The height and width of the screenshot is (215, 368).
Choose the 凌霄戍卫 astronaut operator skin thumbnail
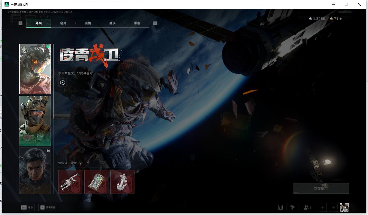35,69
